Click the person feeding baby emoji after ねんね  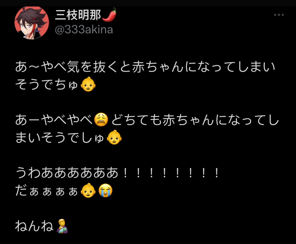[62, 226]
